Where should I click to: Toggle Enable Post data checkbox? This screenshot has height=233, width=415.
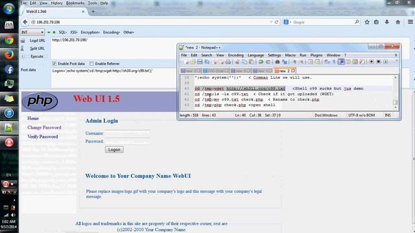pyautogui.click(x=54, y=63)
